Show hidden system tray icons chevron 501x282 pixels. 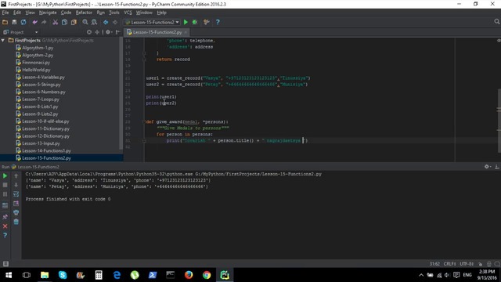[421, 275]
